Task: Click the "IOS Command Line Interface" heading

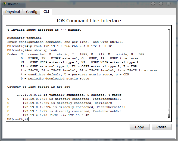Action: (89, 21)
